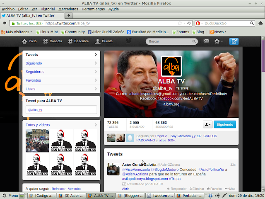This screenshot has height=199, width=265.
Task: Open the search engine selector dropdown
Action: 200,23
